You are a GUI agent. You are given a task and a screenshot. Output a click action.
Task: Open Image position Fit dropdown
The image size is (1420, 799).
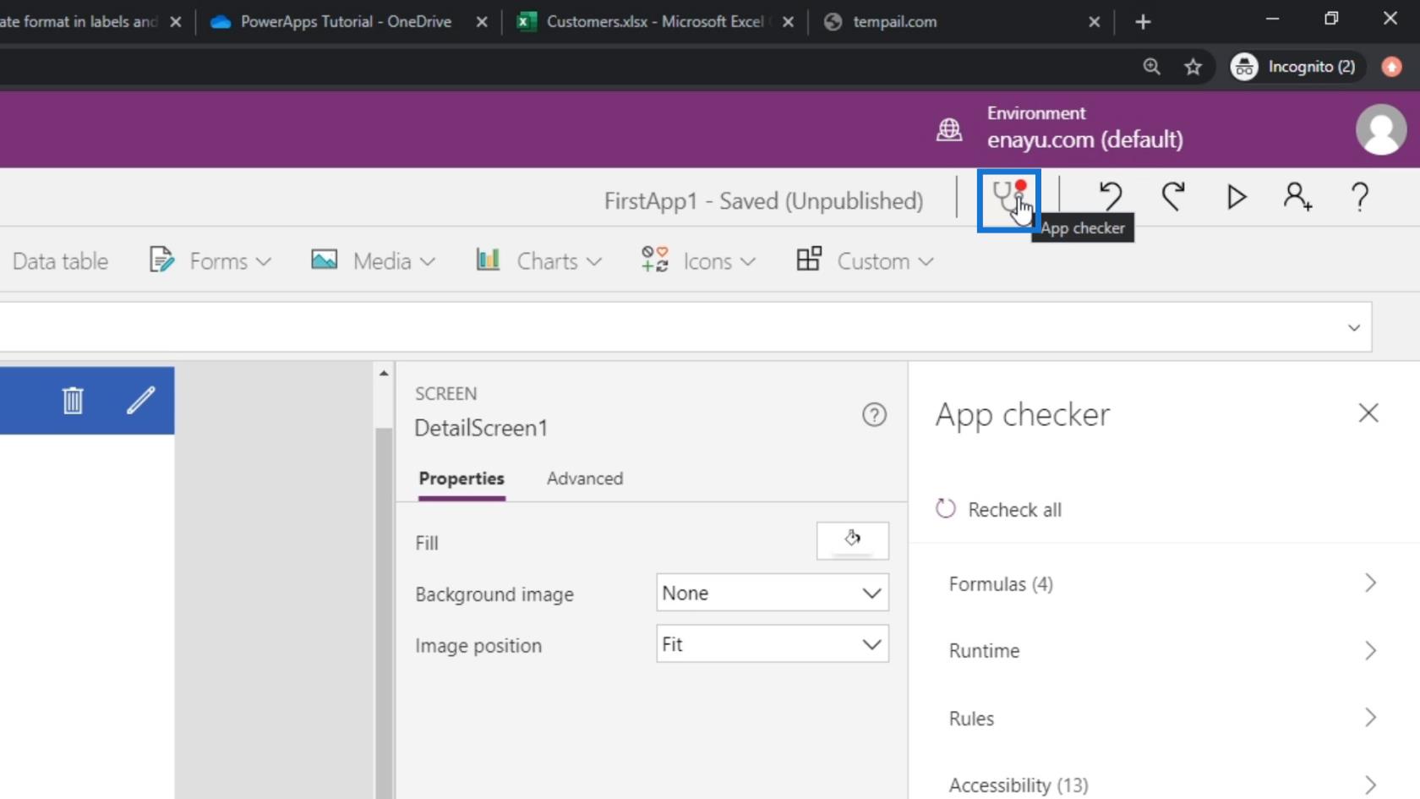tap(773, 644)
